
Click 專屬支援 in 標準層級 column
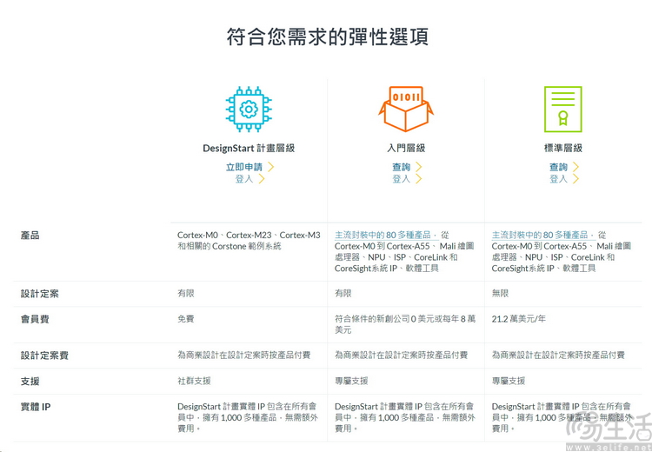(509, 381)
